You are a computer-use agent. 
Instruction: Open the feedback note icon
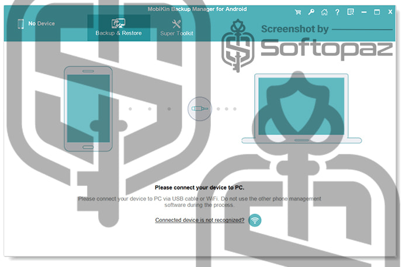click(351, 12)
